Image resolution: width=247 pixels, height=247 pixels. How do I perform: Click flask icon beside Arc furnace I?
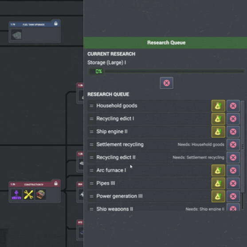tap(218, 170)
